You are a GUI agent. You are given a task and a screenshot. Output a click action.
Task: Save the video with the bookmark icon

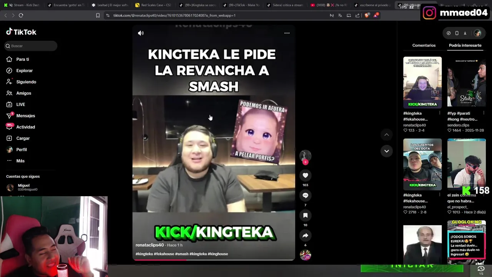click(x=305, y=215)
